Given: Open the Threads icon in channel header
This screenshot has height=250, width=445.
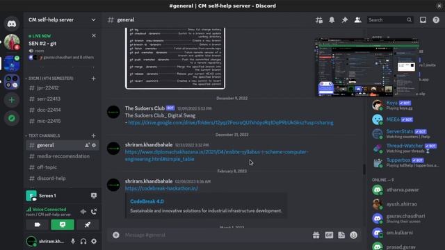Looking at the screenshot, I should click(x=319, y=20).
